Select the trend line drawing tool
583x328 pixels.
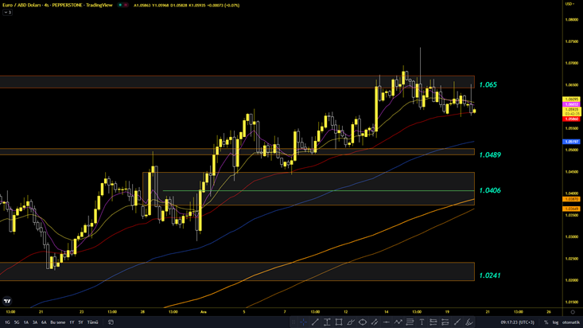point(315,322)
